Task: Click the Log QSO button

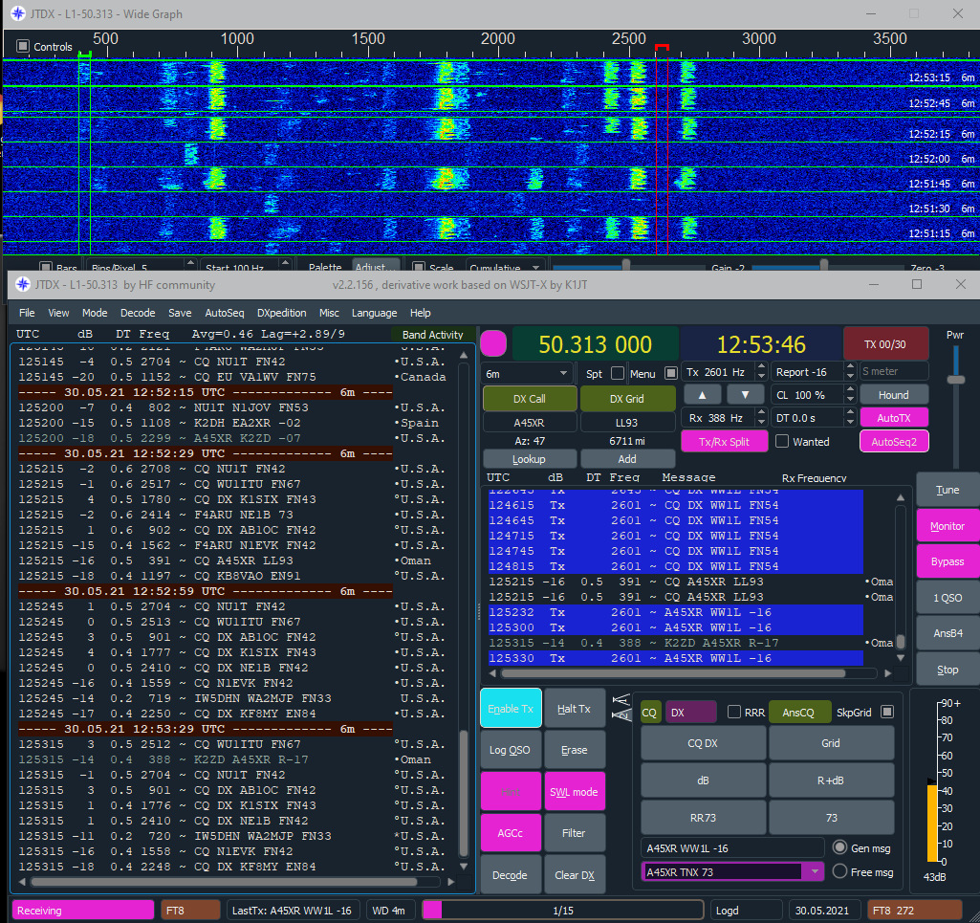Action: [x=510, y=750]
